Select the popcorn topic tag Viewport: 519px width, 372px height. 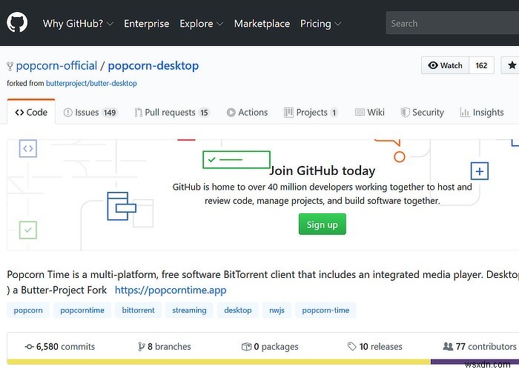point(28,310)
